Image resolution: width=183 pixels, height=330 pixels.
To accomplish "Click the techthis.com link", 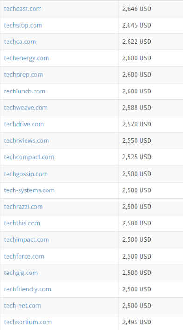I will 22,223.
